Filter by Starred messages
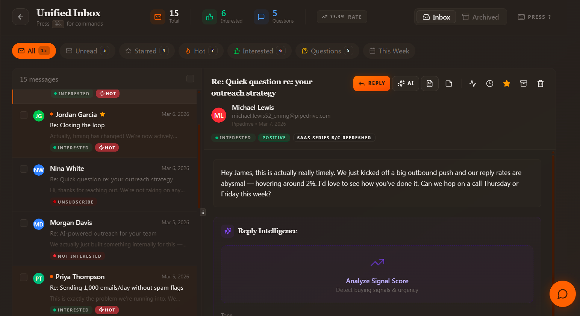 click(x=147, y=51)
